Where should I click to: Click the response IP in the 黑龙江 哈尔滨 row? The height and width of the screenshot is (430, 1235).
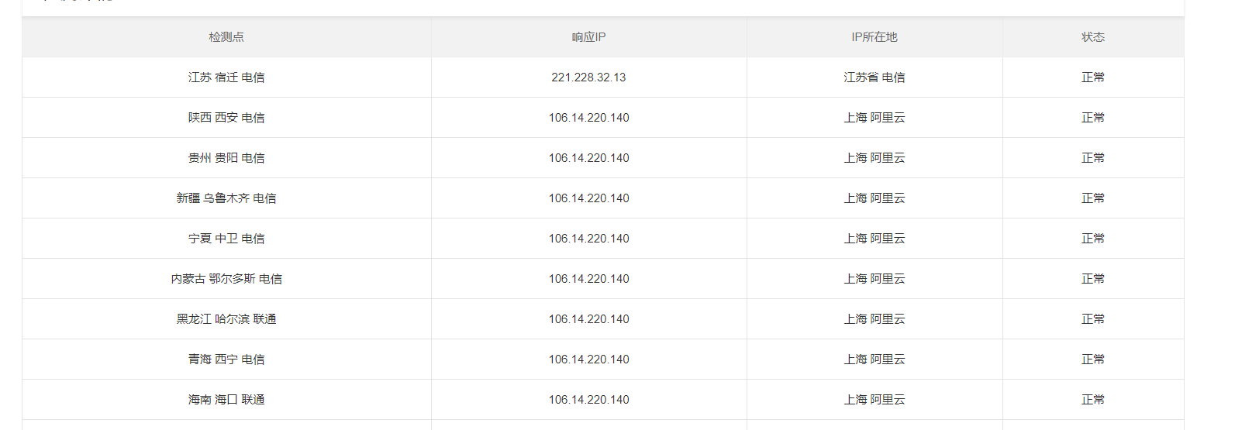tap(588, 319)
